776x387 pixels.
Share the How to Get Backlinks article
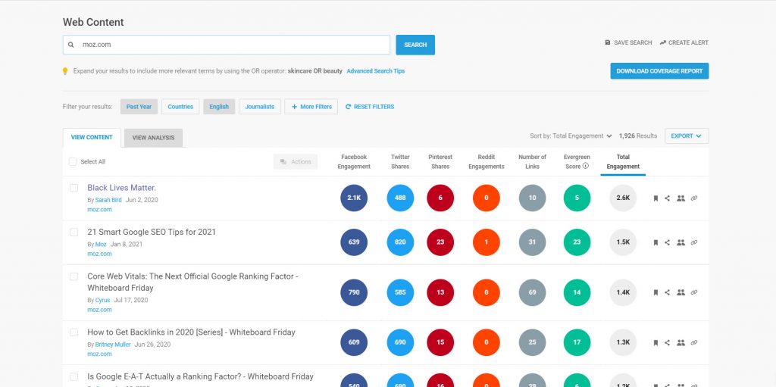click(x=667, y=342)
